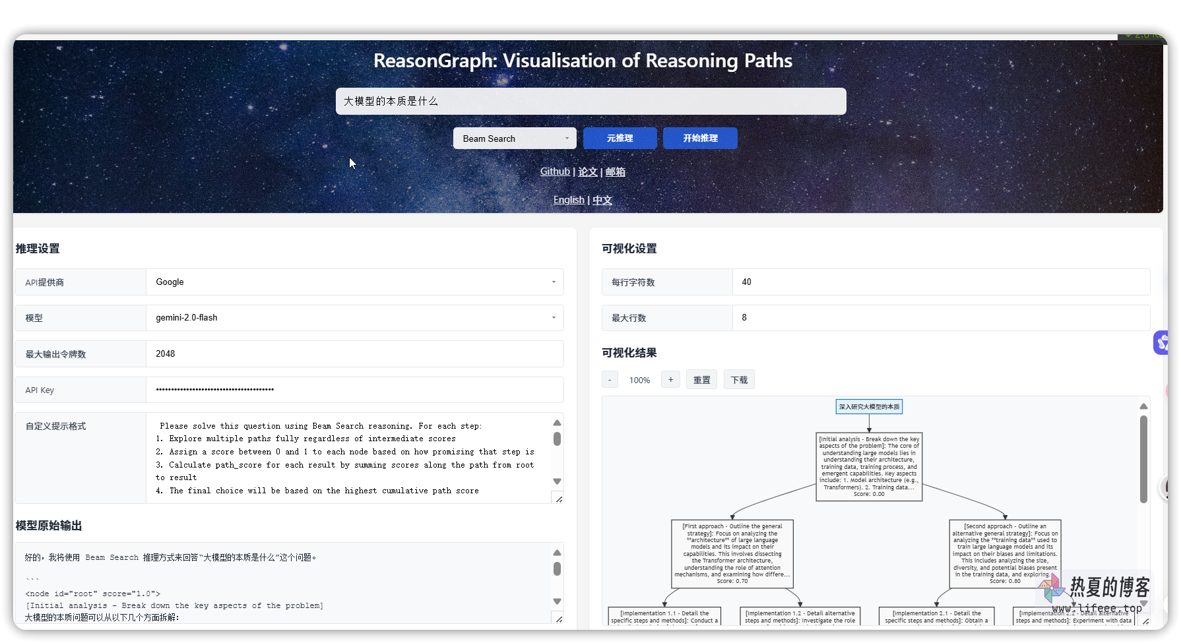
Task: Click the zoom out minus button
Action: click(610, 380)
